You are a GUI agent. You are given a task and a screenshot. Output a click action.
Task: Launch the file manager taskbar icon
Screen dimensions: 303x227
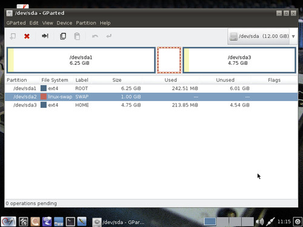[24, 222]
